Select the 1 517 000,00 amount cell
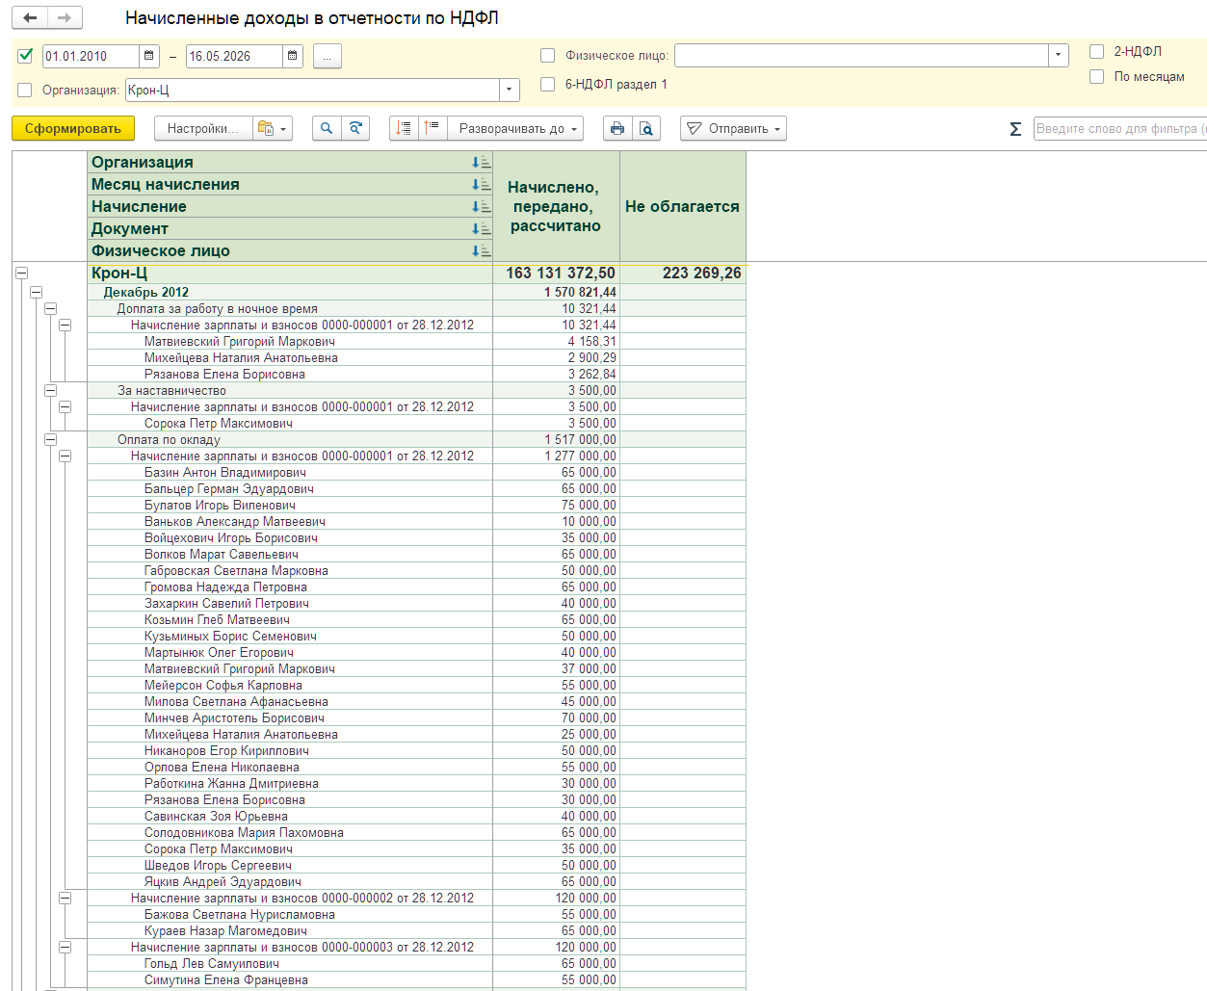Screen dimensions: 1207x991 (x=556, y=439)
